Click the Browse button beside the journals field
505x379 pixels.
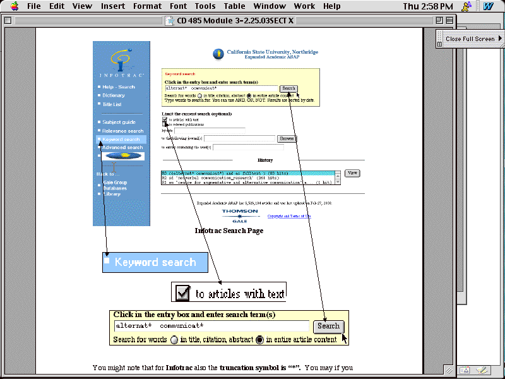point(287,138)
